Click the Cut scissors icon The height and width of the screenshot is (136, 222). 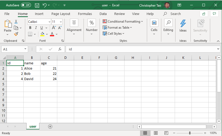(x=16, y=22)
